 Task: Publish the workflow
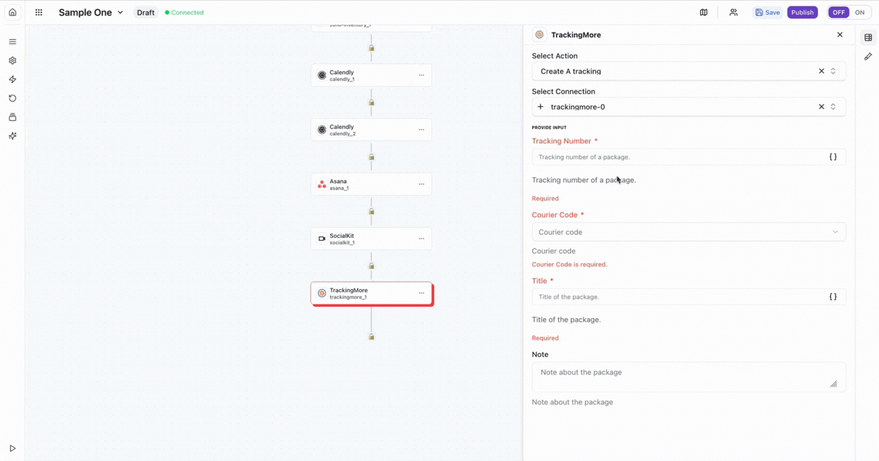click(802, 12)
